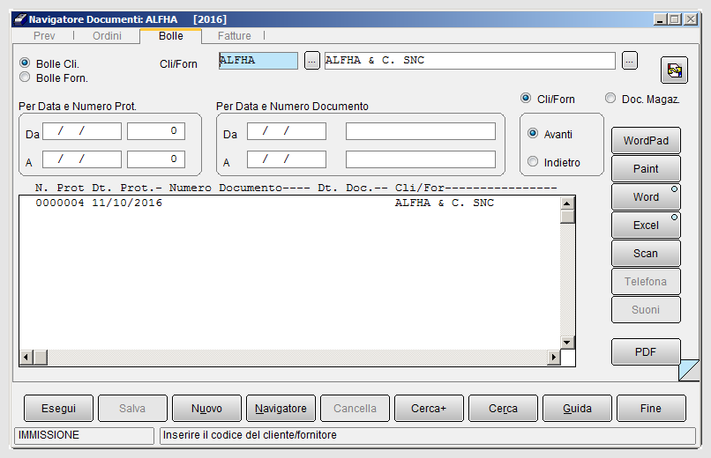Switch to the Prev tab

(44, 36)
